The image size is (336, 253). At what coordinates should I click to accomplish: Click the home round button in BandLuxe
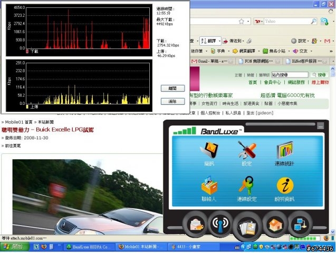click(275, 225)
